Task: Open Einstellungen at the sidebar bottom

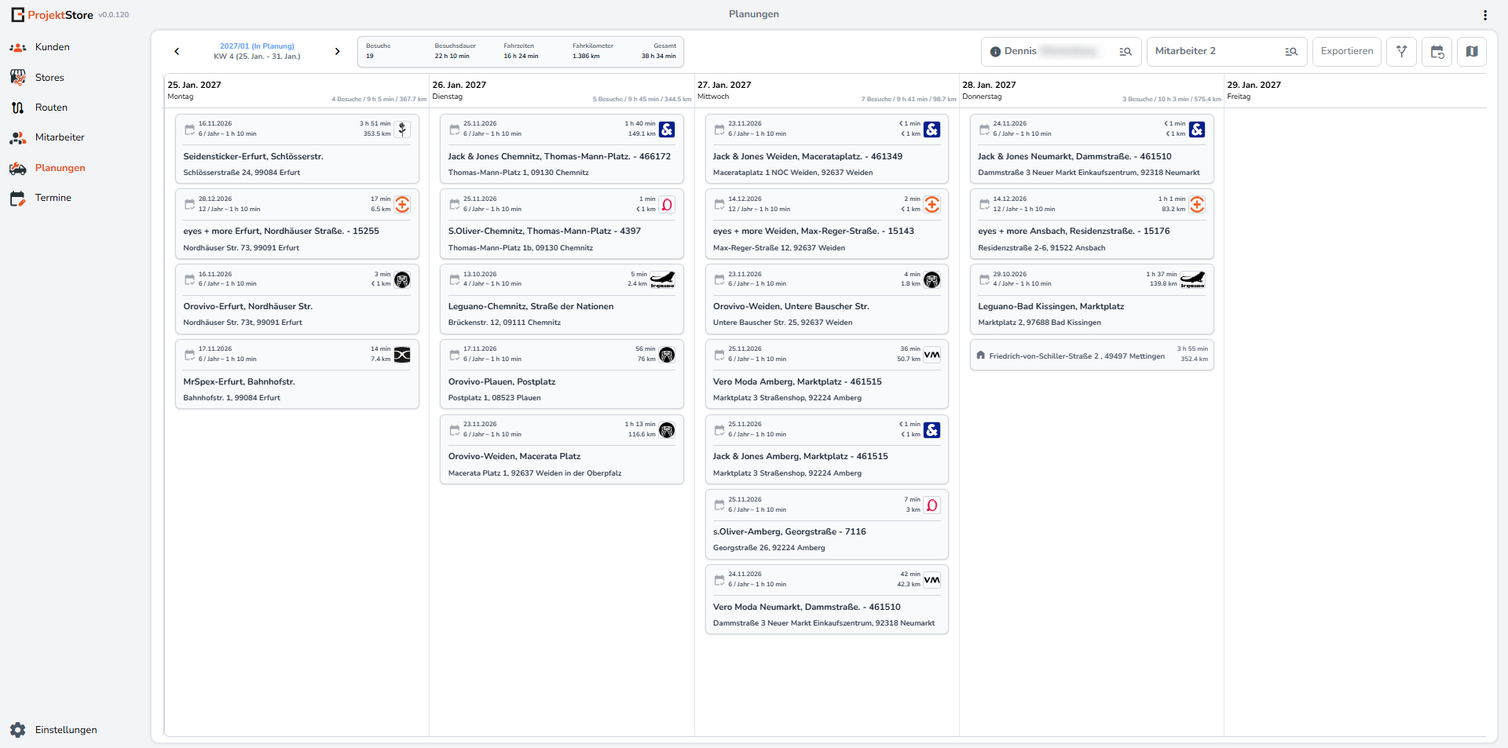Action: 66,730
